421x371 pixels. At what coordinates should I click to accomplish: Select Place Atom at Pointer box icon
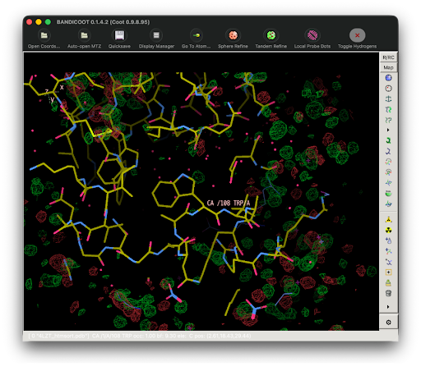pos(388,273)
